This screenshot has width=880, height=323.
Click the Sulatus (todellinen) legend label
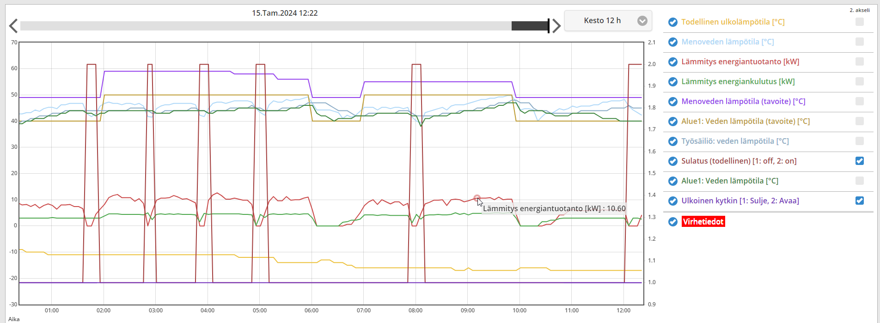tap(739, 161)
